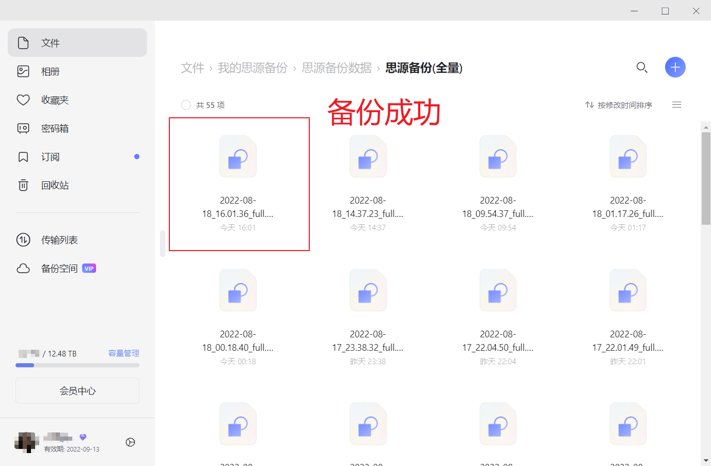711x466 pixels.
Task: Click the 会员中心 button
Action: click(77, 391)
